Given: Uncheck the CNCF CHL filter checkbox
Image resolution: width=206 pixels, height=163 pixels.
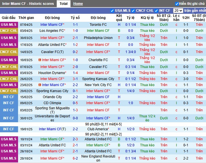Looking at the screenshot, I should coord(133,11).
